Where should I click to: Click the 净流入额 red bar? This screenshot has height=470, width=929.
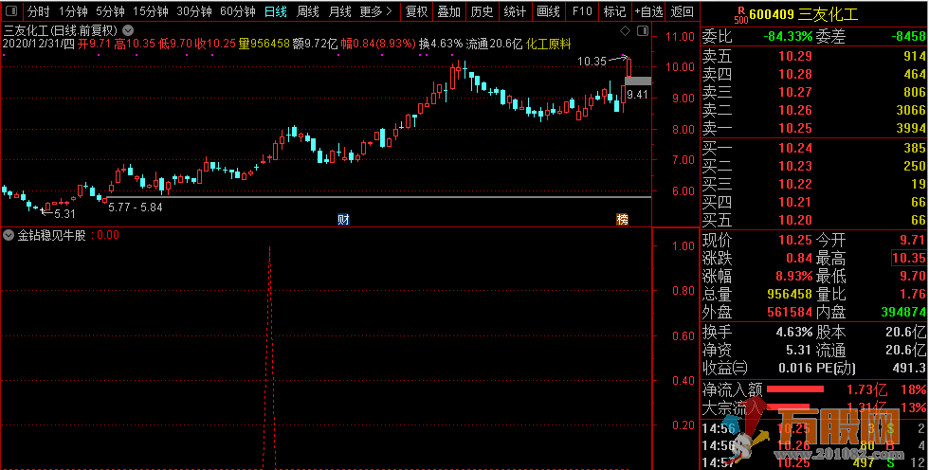[x=795, y=389]
